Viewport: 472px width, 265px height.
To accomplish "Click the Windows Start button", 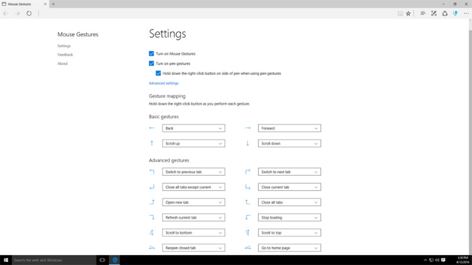I will (x=6, y=260).
